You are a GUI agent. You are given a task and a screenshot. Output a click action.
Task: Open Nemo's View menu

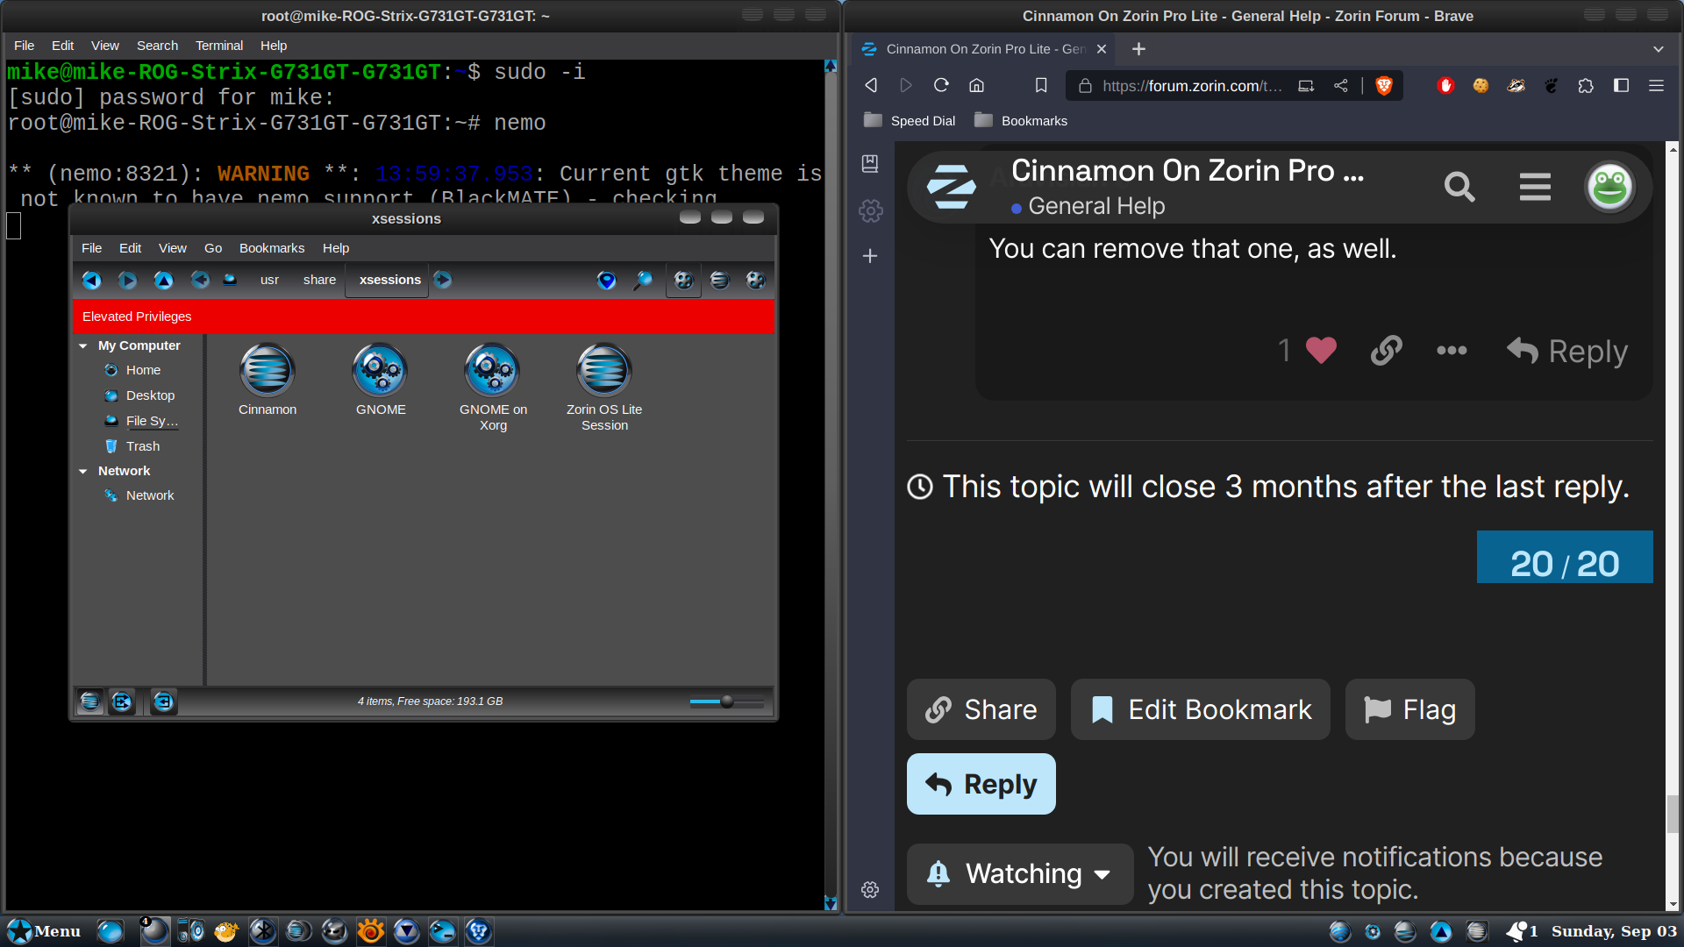click(x=173, y=248)
